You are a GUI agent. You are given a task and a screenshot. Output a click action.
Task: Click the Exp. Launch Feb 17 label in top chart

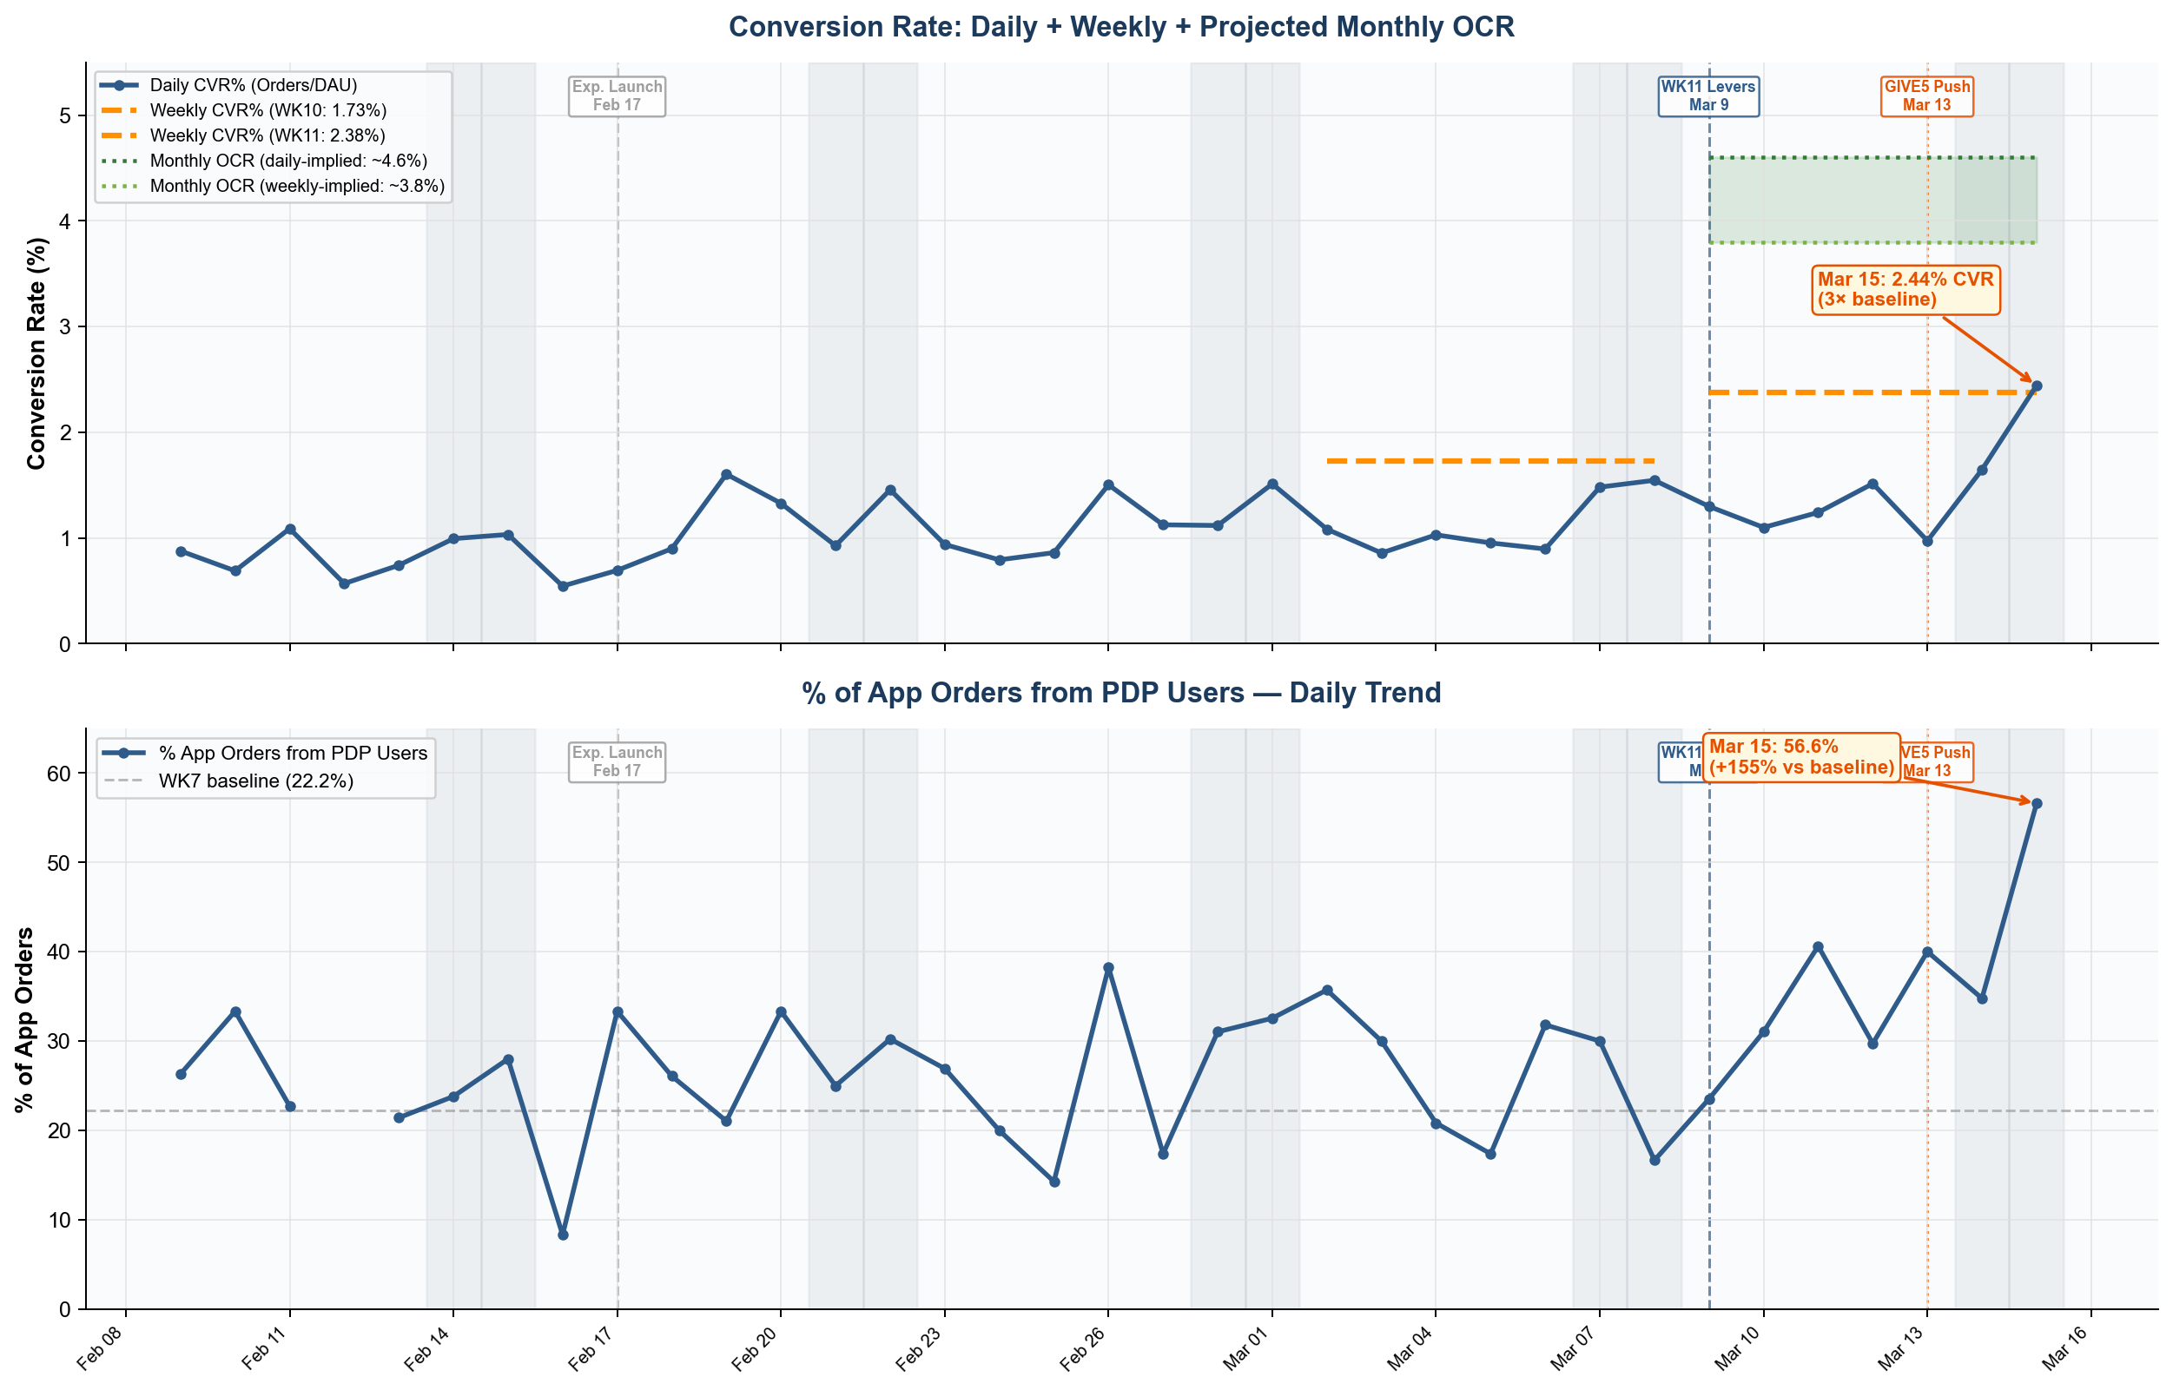click(617, 96)
